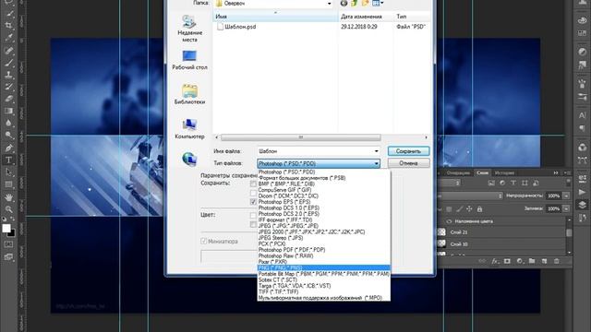Click the file name input field

point(319,151)
